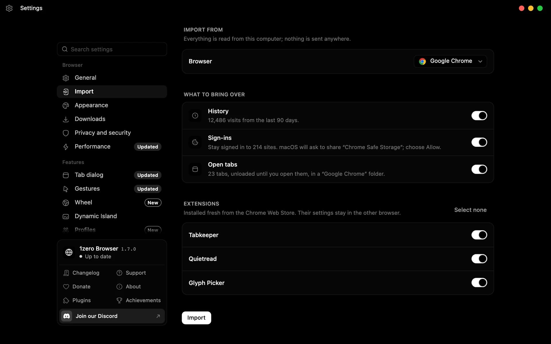
Task: Click the Wheel icon in sidebar
Action: click(66, 202)
